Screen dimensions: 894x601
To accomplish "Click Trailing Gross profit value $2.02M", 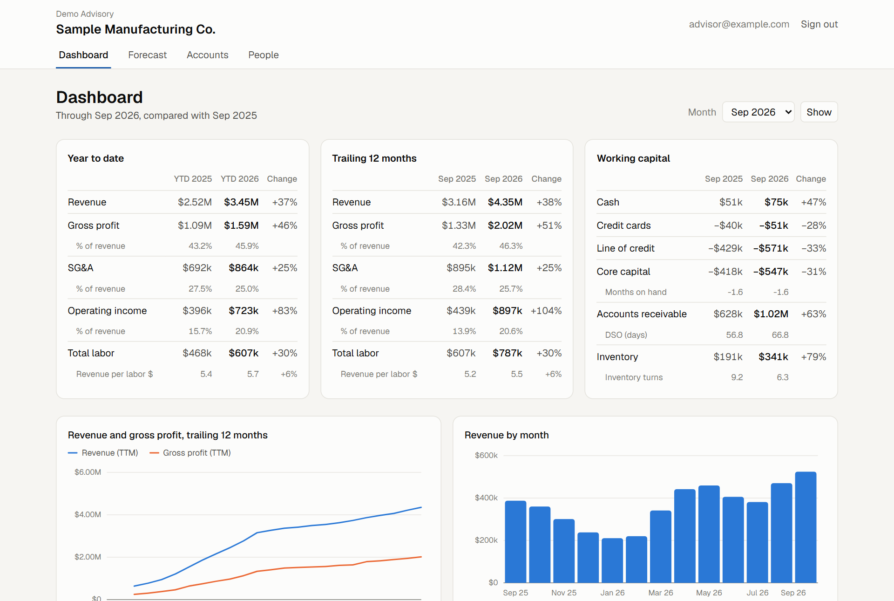I will (x=505, y=225).
